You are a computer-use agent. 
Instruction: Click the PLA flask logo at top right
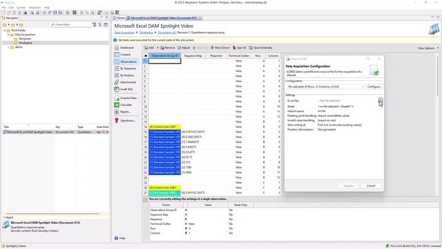click(x=434, y=29)
